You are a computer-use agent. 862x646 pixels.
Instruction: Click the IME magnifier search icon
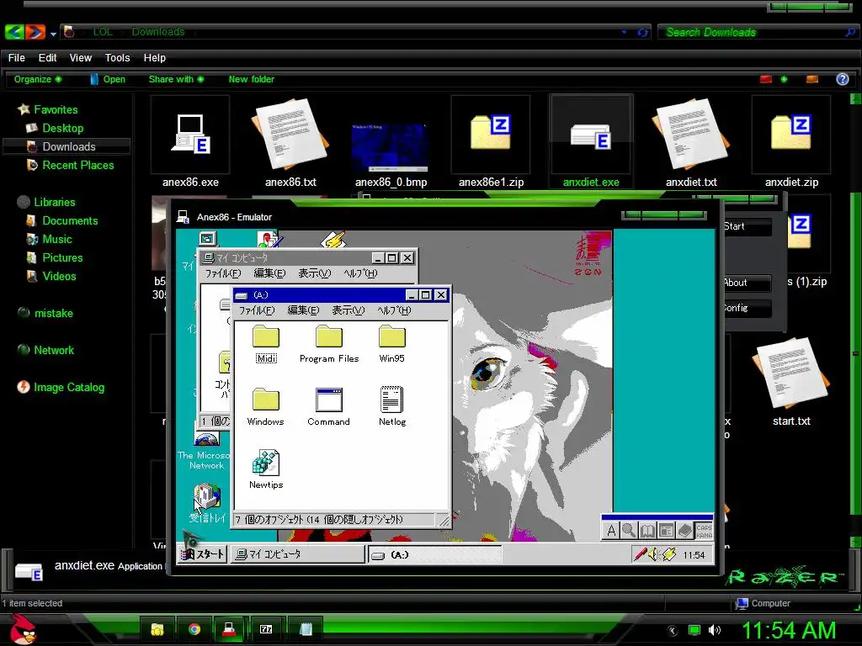pos(629,531)
